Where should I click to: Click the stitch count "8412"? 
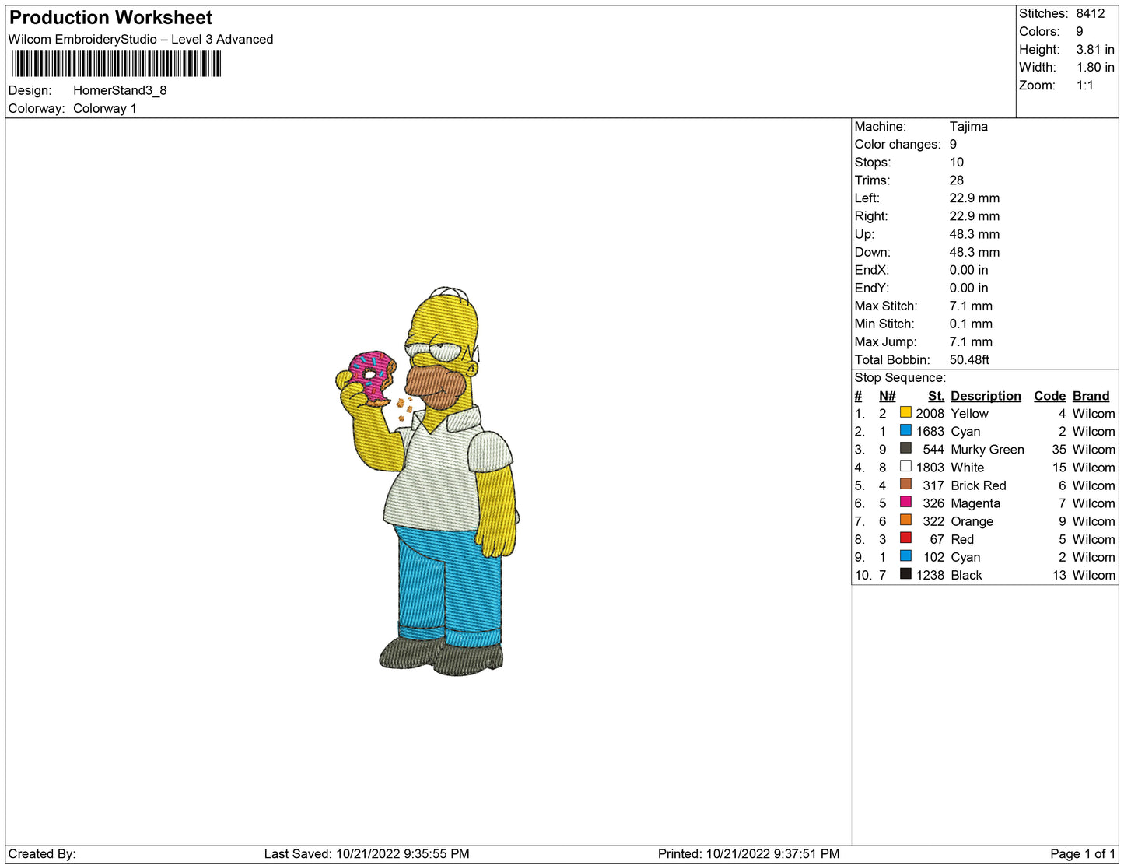pos(1091,13)
